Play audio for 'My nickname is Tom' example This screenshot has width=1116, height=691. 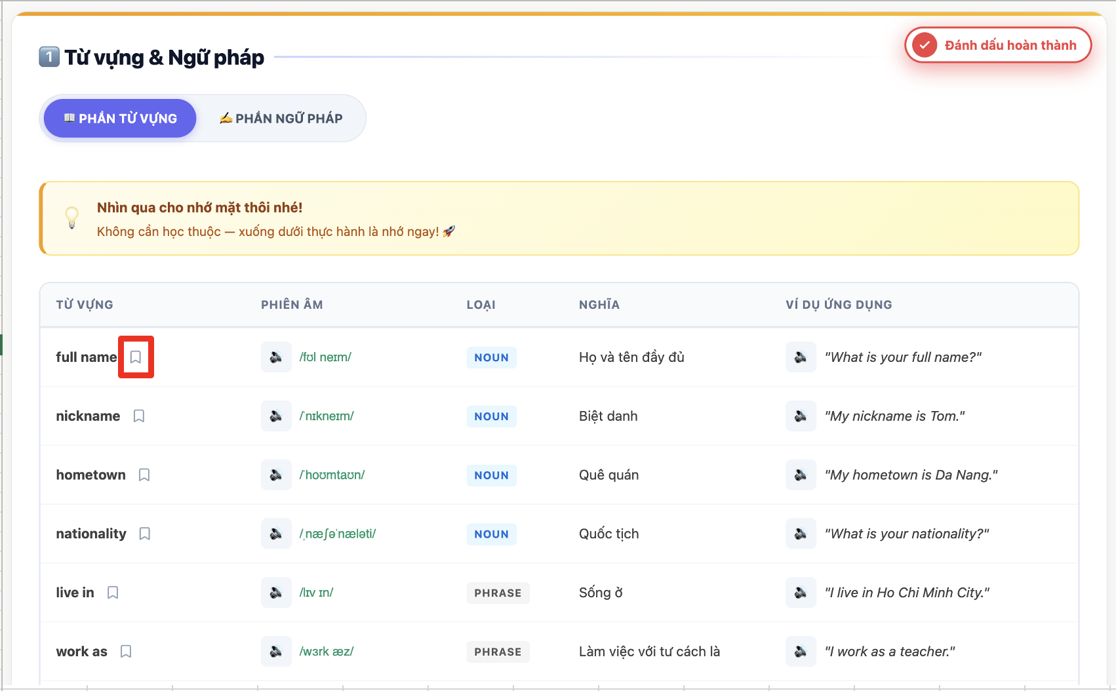point(801,416)
